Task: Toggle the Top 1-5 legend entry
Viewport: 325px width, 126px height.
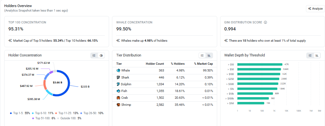Action: [20, 113]
